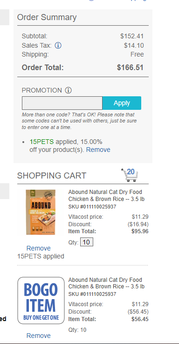Remove the BOGO Abound cat food item
This screenshot has height=344, width=179.
click(39, 336)
